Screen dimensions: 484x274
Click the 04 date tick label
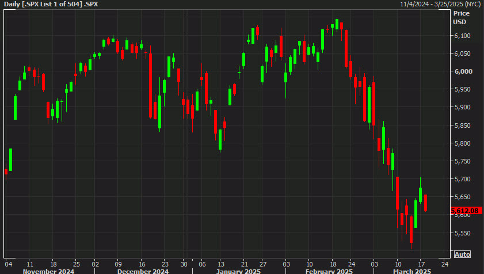click(x=8, y=264)
